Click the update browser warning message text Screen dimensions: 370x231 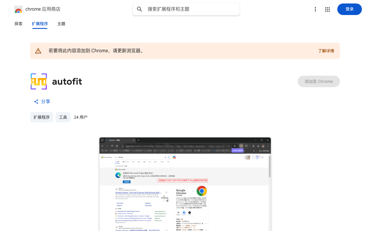(x=96, y=51)
